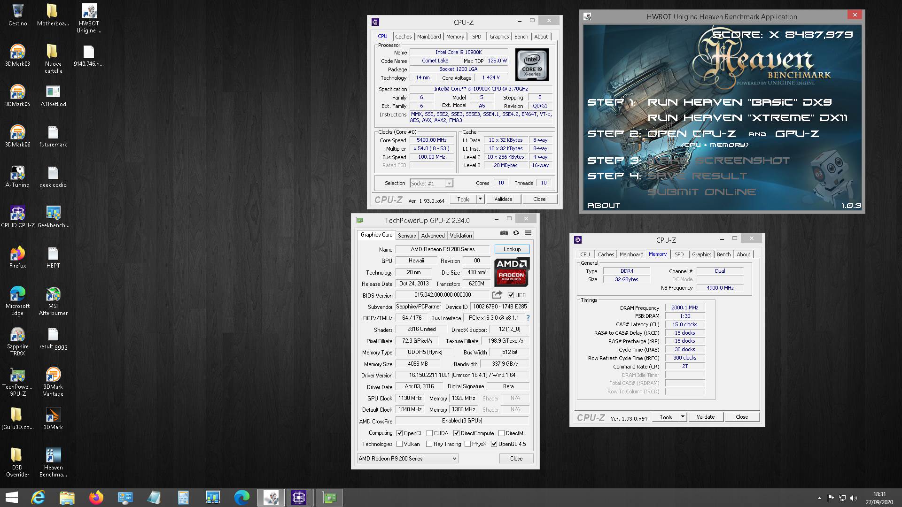Image resolution: width=902 pixels, height=507 pixels.
Task: Click the DRAM Frequency 2000.1 MHz field
Action: coord(685,308)
